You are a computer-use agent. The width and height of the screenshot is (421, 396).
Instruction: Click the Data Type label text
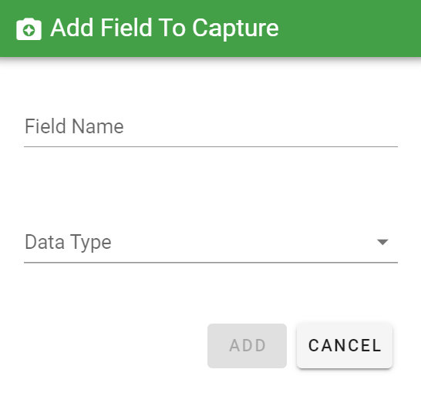[x=68, y=242]
